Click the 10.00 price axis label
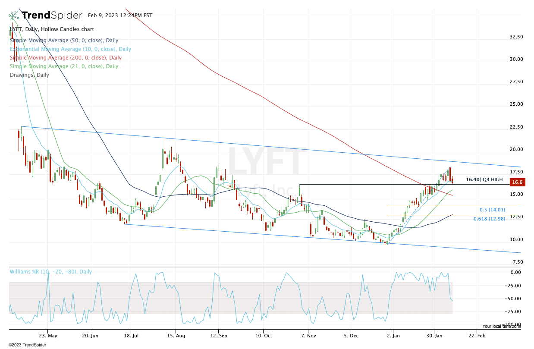The width and height of the screenshot is (534, 349). pos(516,239)
